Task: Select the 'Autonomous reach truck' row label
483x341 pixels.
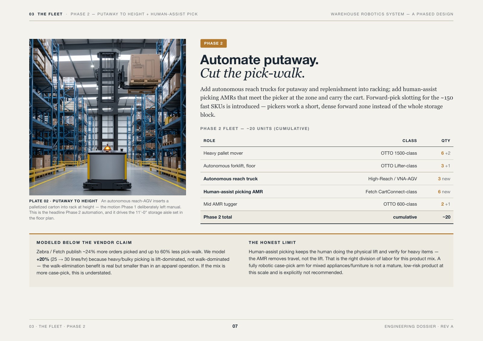Action: pyautogui.click(x=230, y=179)
